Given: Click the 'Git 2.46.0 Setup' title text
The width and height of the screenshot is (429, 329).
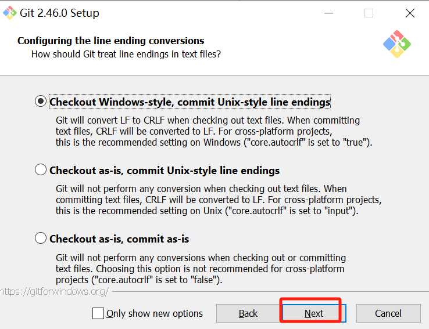Looking at the screenshot, I should click(60, 13).
